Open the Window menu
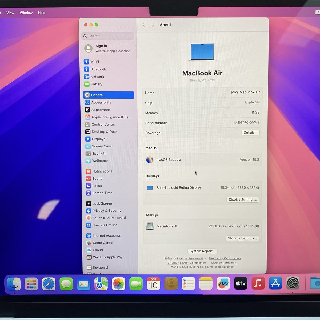320x320 pixels. click(x=26, y=13)
